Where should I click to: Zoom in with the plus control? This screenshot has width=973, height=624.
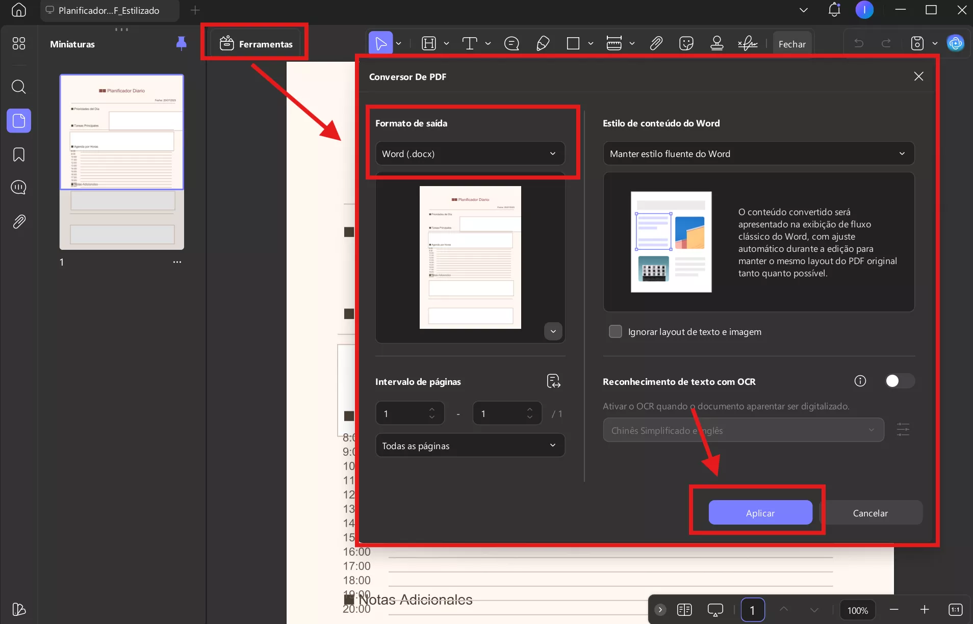pos(924,610)
